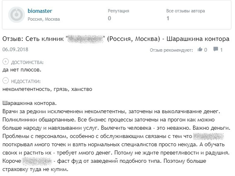Viewport: 235px width, 176px height.
Task: Click the Недостатки heading
Action: point(26,81)
